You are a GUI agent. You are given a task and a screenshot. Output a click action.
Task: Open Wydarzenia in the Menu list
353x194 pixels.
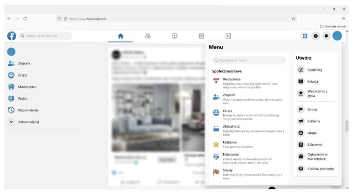pos(249,83)
